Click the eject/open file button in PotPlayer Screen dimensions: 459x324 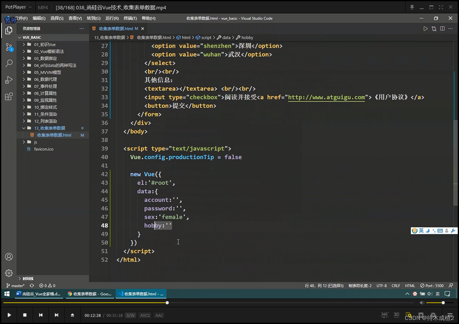pos(72,315)
